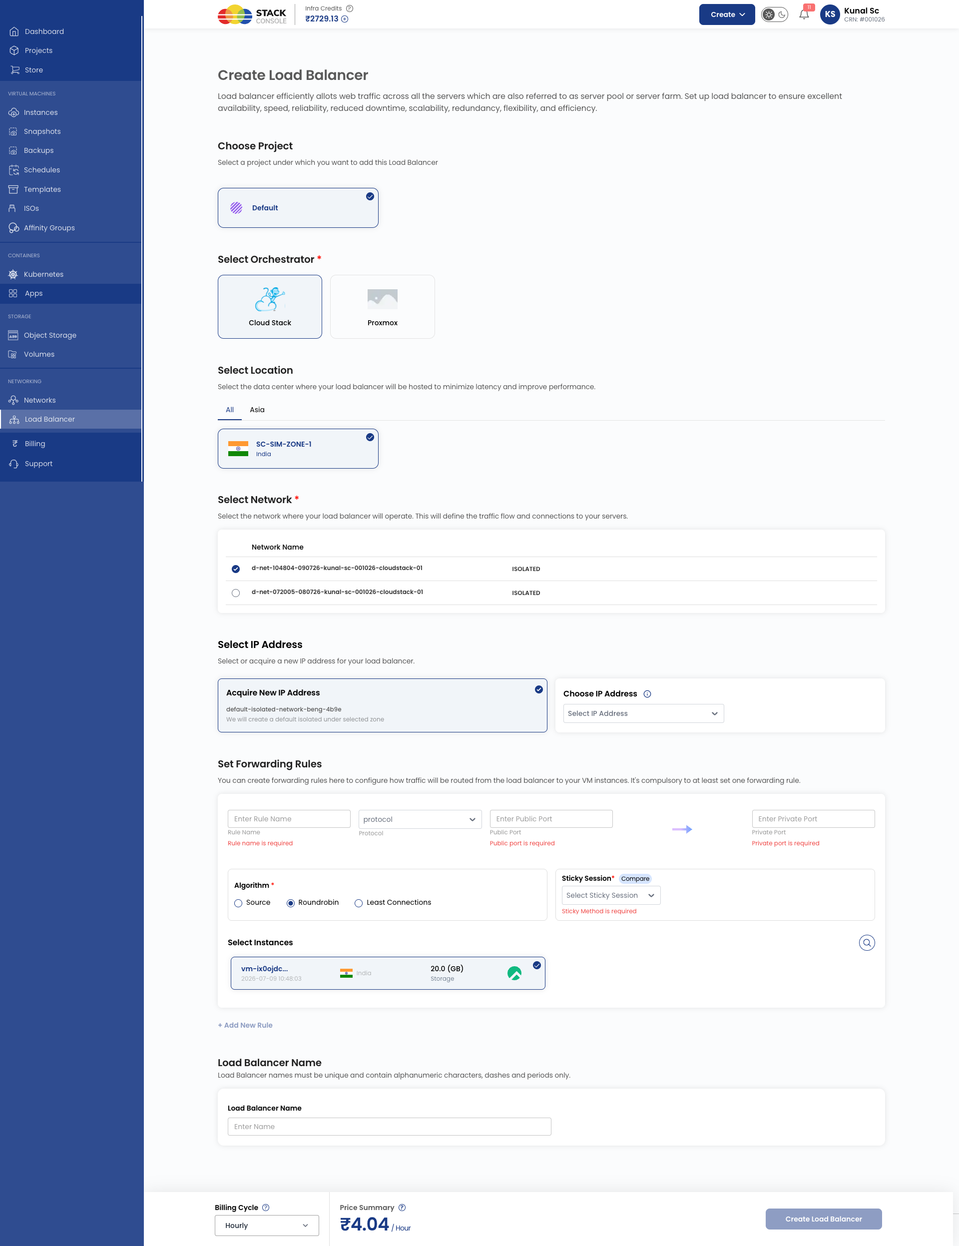Select network d-net-072005-080726 radio
This screenshot has width=959, height=1246.
click(236, 593)
